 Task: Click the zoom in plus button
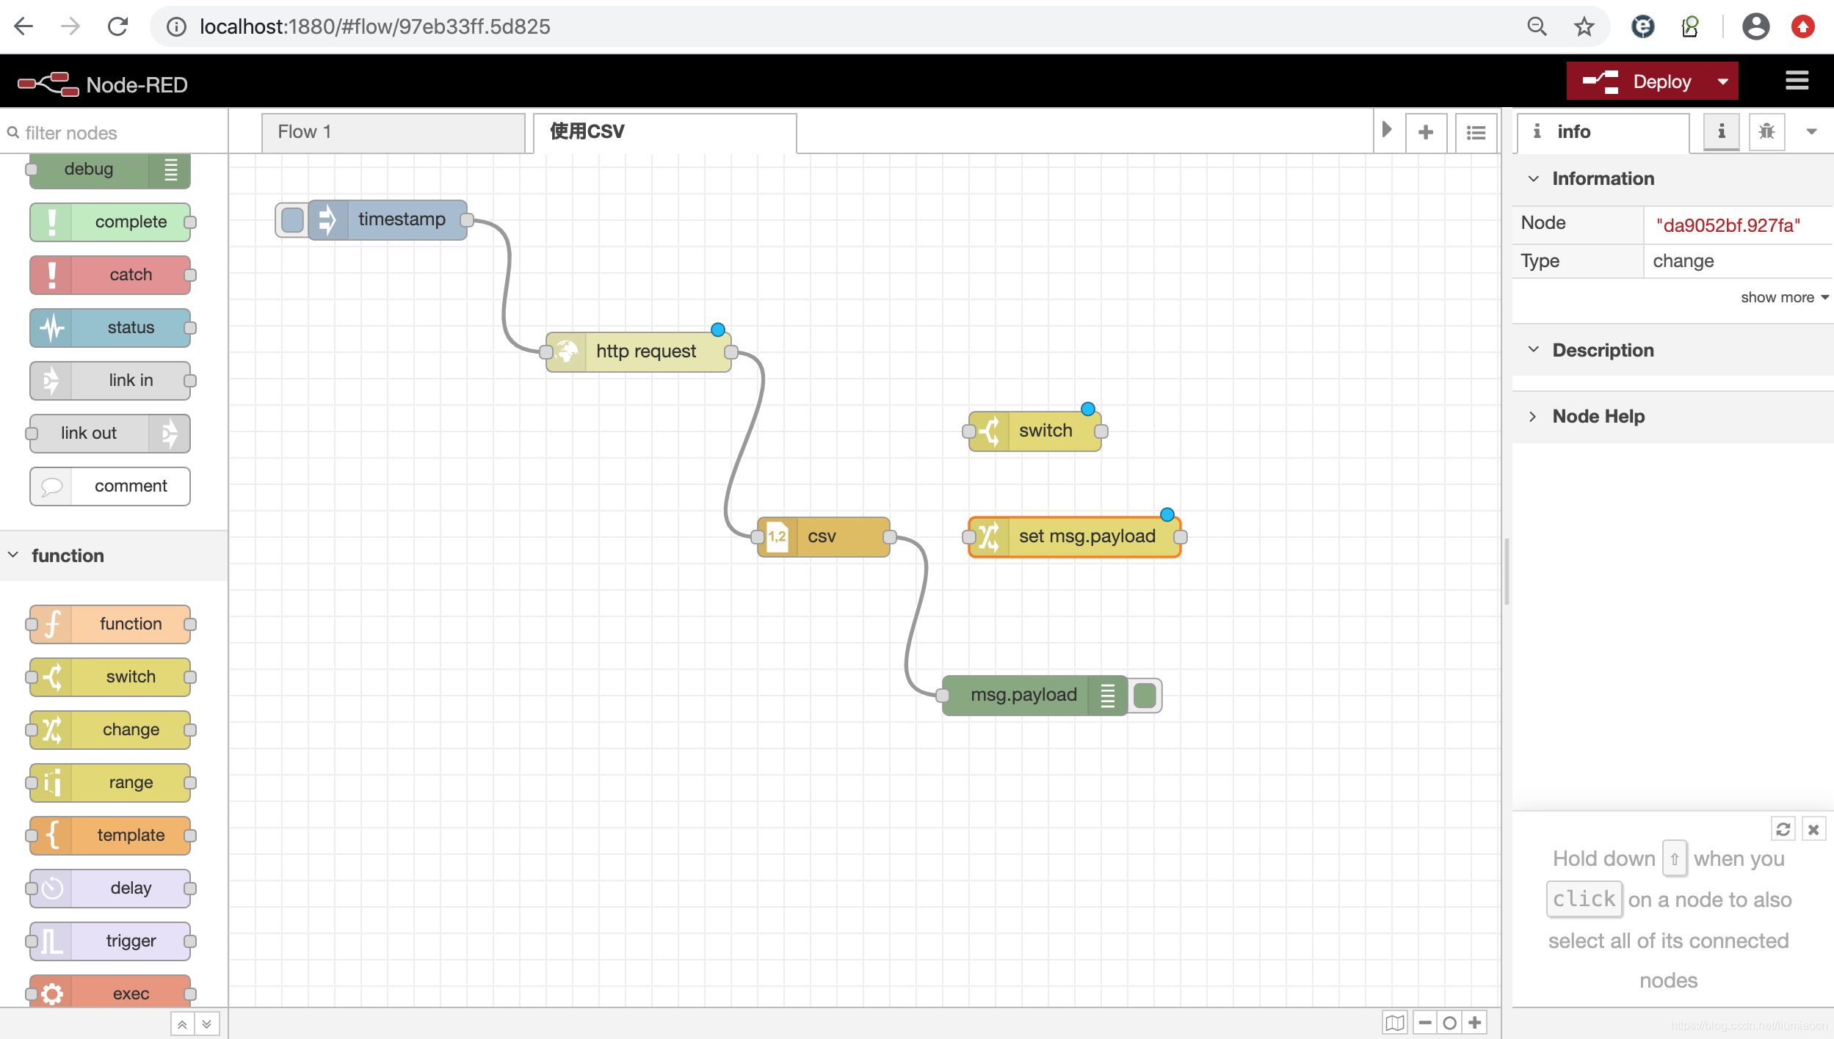point(1474,1022)
